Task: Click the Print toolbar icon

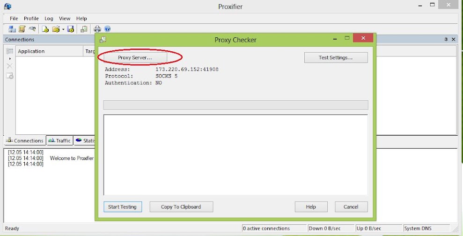Action: tap(97, 29)
